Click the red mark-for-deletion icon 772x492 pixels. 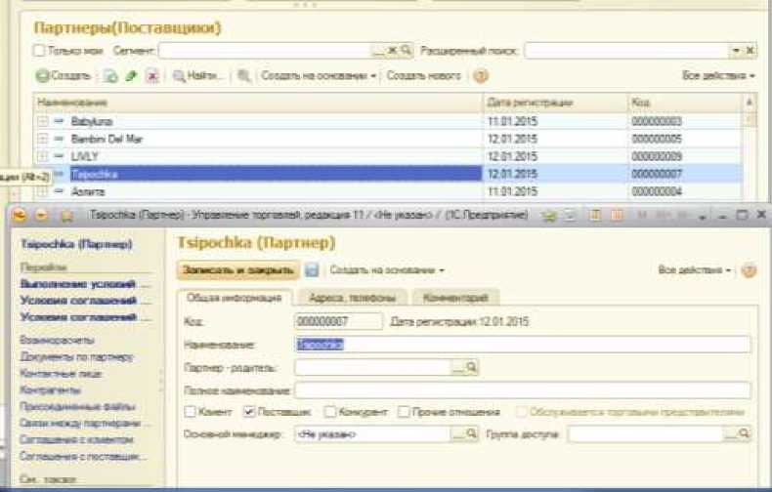tap(153, 76)
